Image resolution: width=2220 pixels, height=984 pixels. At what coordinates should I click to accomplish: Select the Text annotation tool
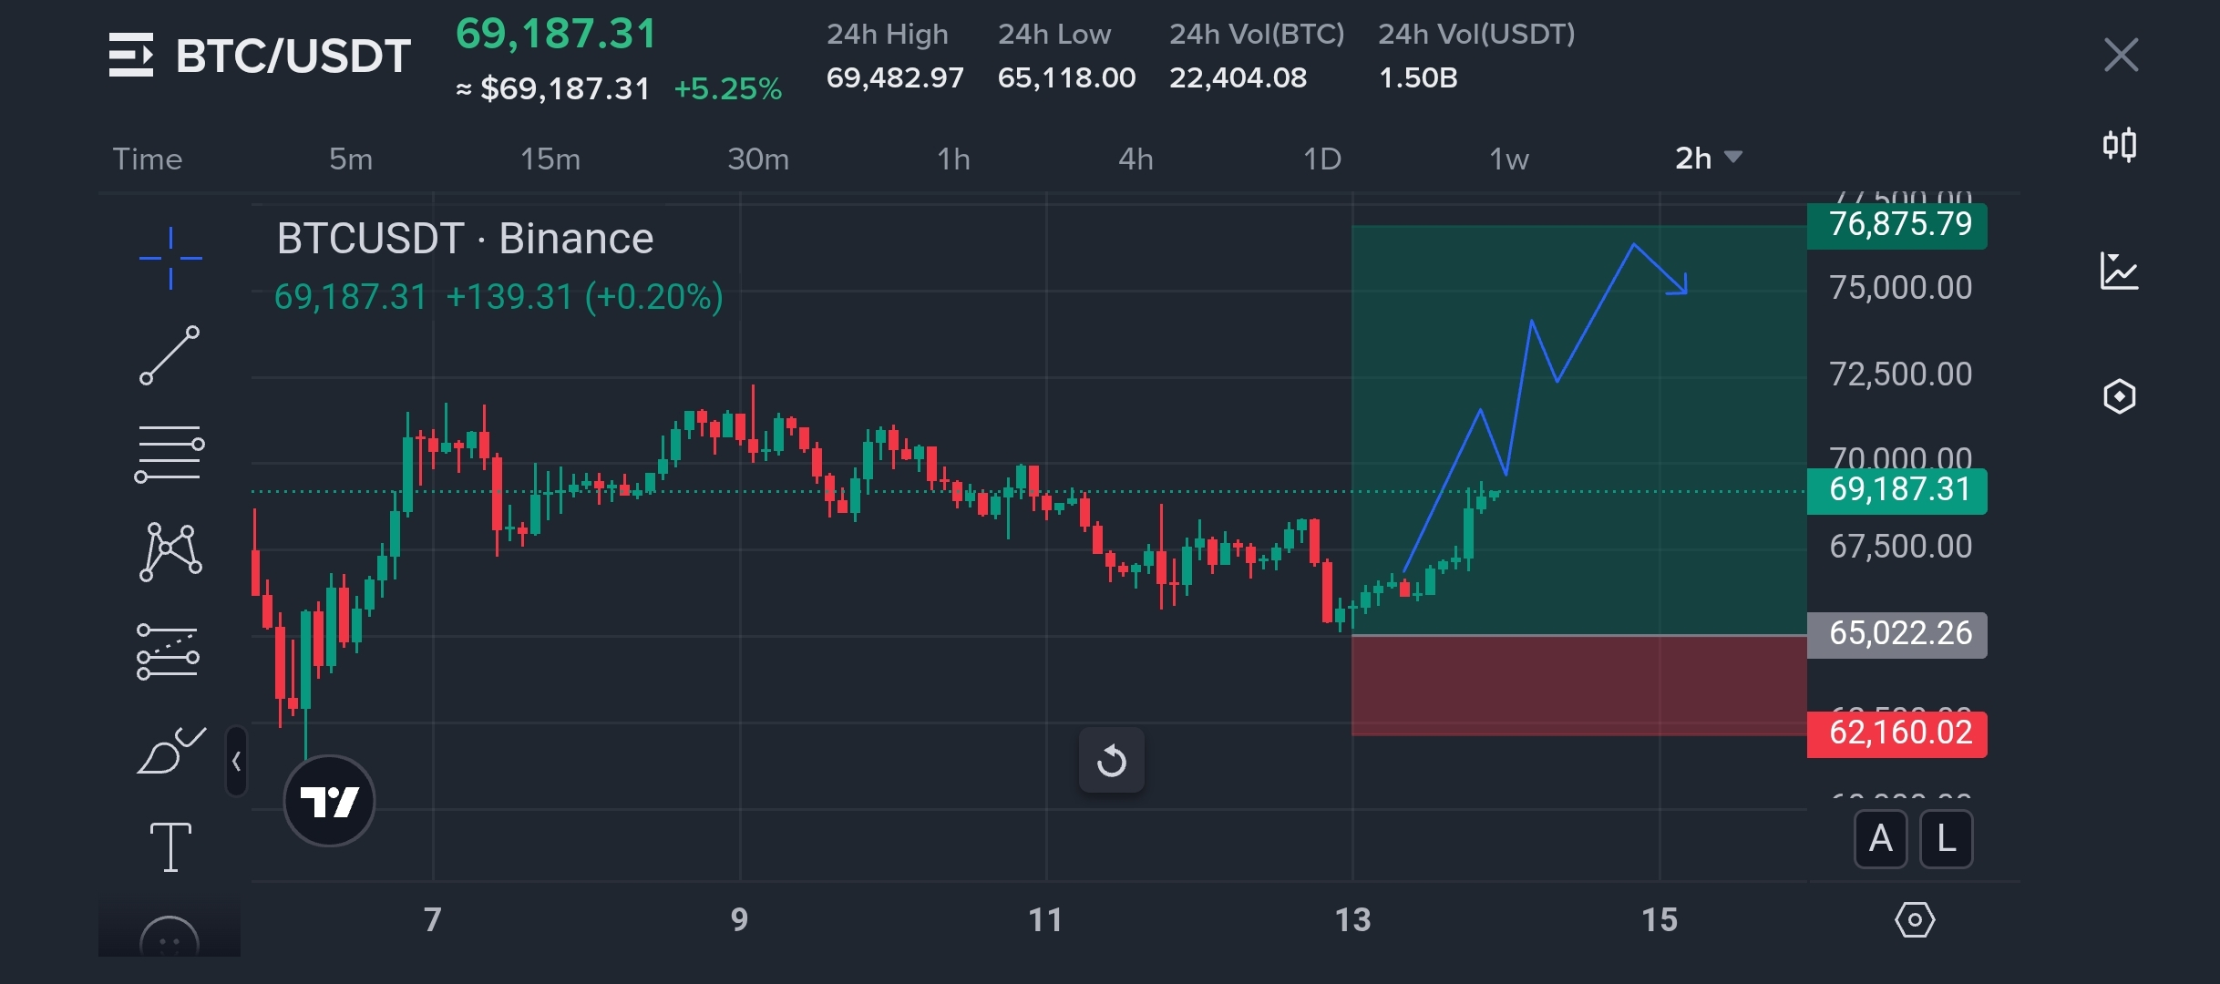(x=170, y=846)
